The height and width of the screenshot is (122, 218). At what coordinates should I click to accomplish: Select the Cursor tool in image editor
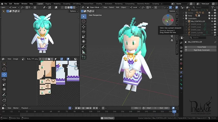(4, 69)
